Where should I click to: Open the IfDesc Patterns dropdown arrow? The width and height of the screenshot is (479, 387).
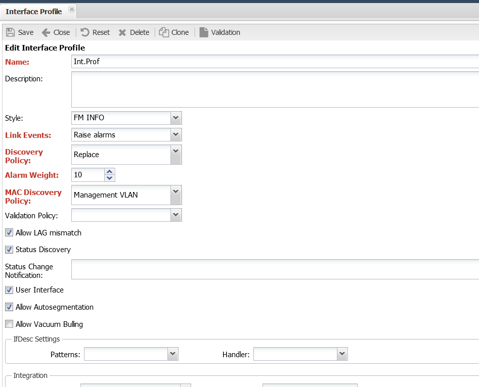click(x=172, y=354)
